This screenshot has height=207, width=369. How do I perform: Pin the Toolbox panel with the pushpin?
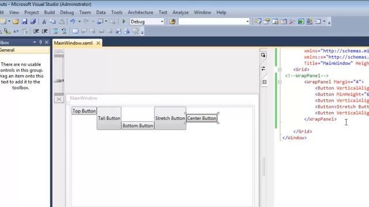coord(40,43)
